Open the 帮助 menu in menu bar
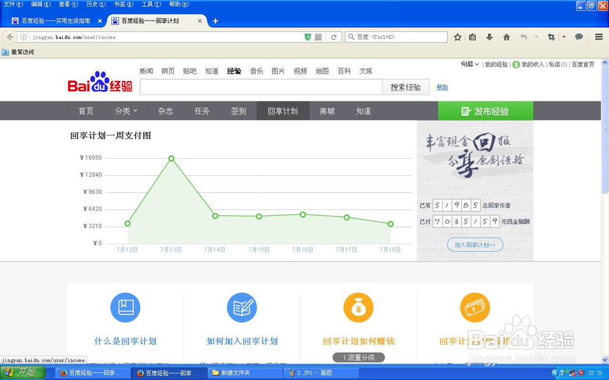Viewport: 609px width, 380px height. pos(178,4)
